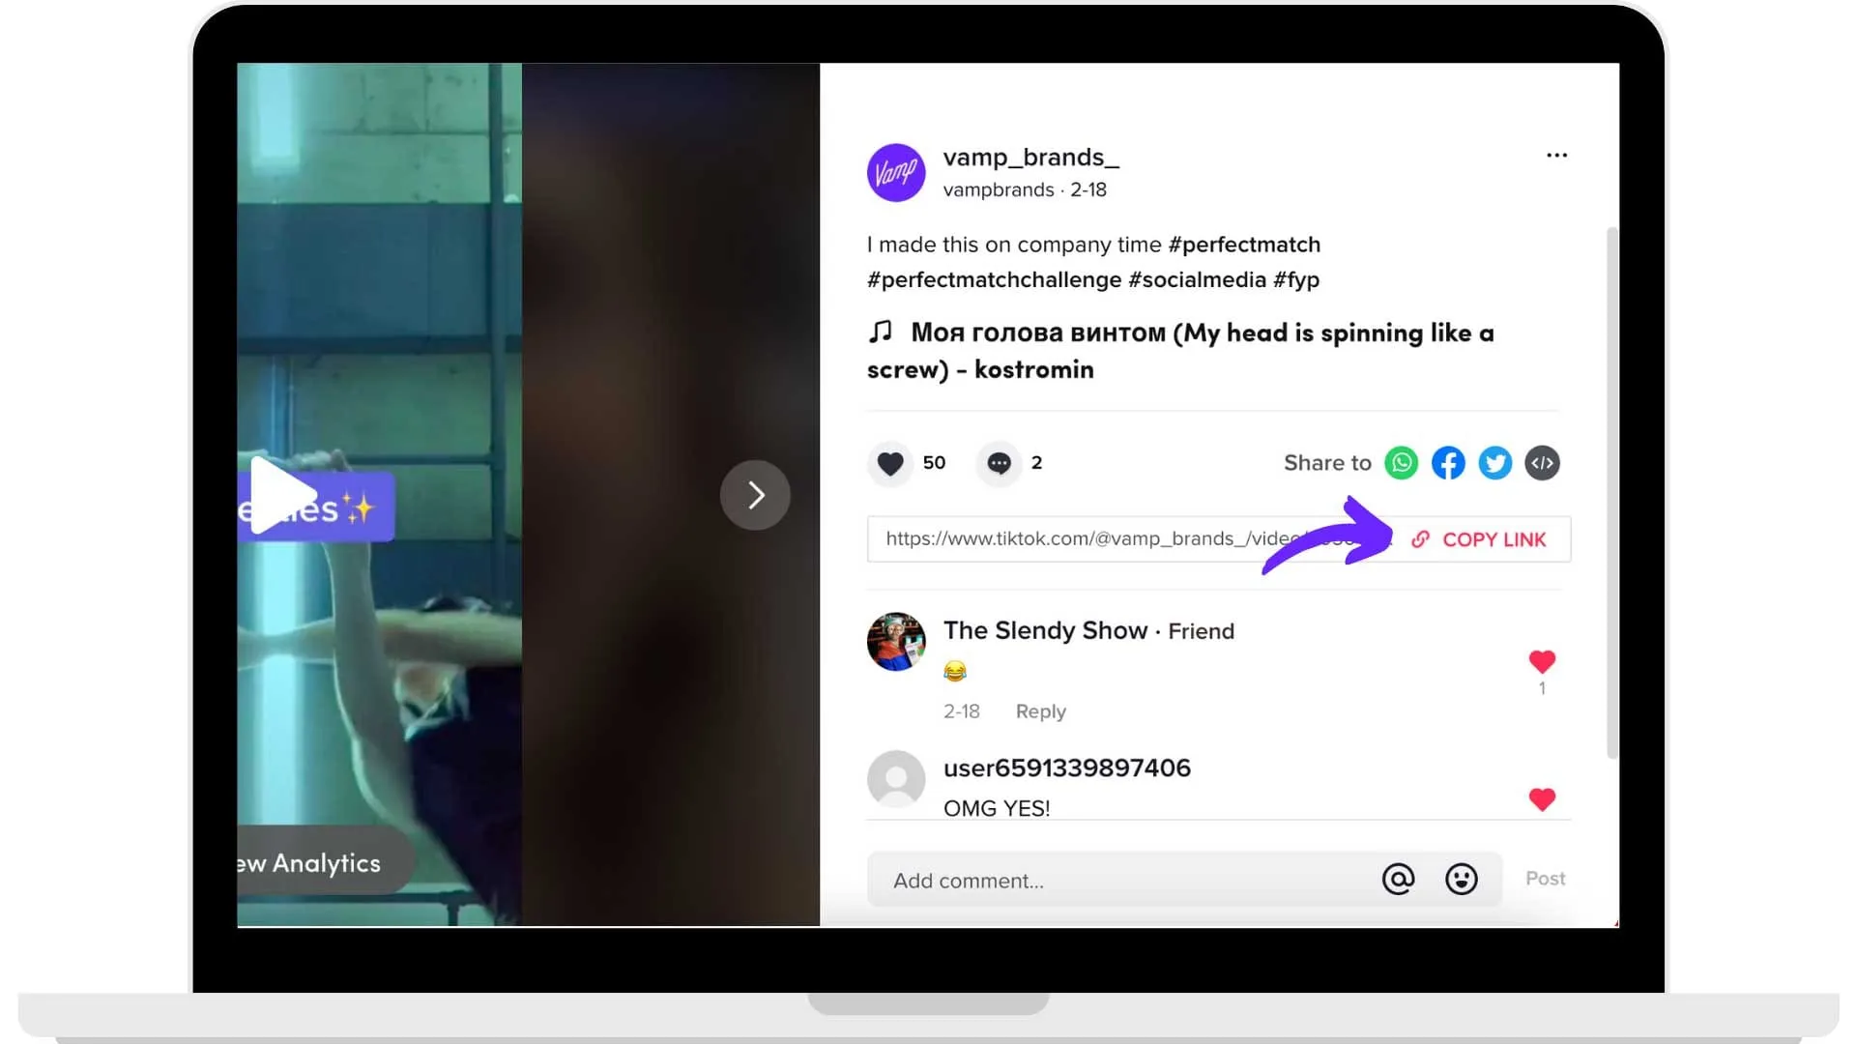Screen dimensions: 1856x1044
Task: Open the vamp_brands_ username link
Action: coord(1031,158)
